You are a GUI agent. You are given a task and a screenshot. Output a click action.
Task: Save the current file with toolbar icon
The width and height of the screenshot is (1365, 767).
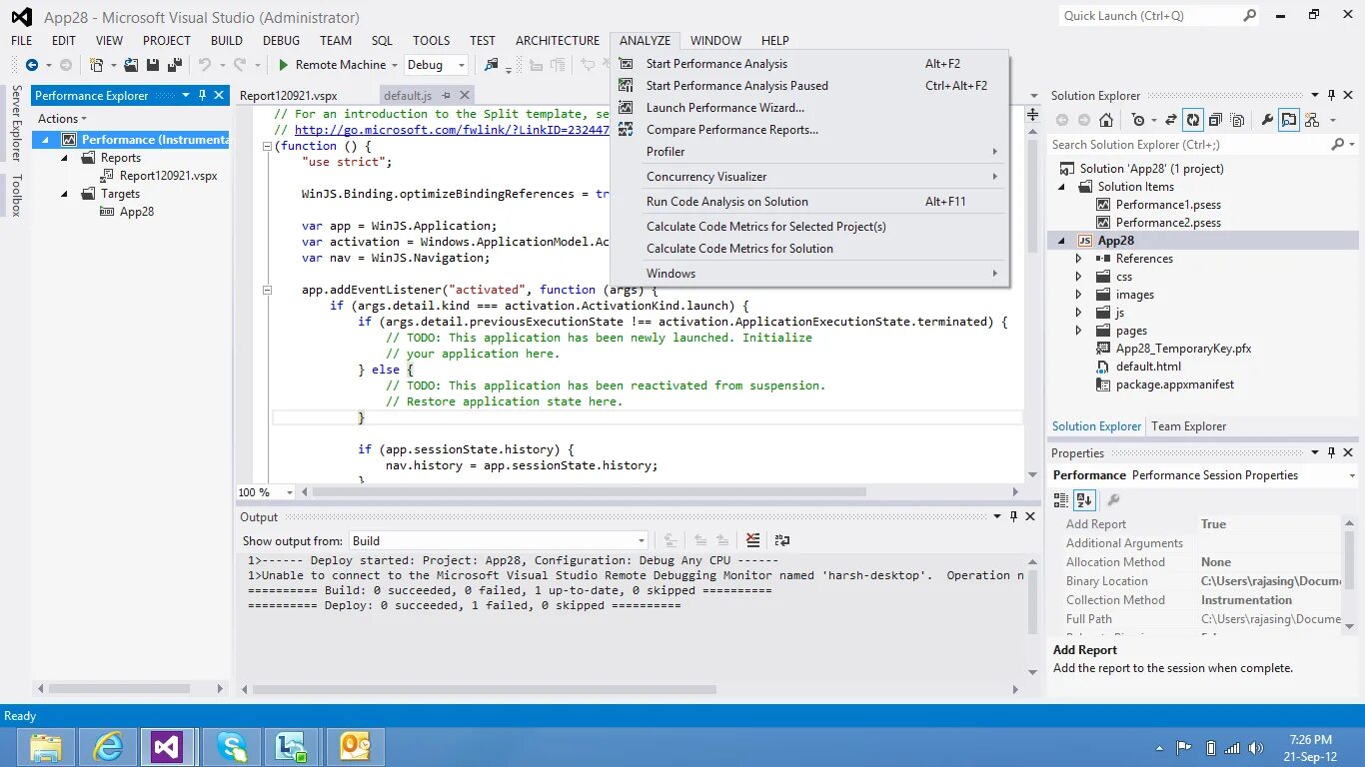(153, 65)
